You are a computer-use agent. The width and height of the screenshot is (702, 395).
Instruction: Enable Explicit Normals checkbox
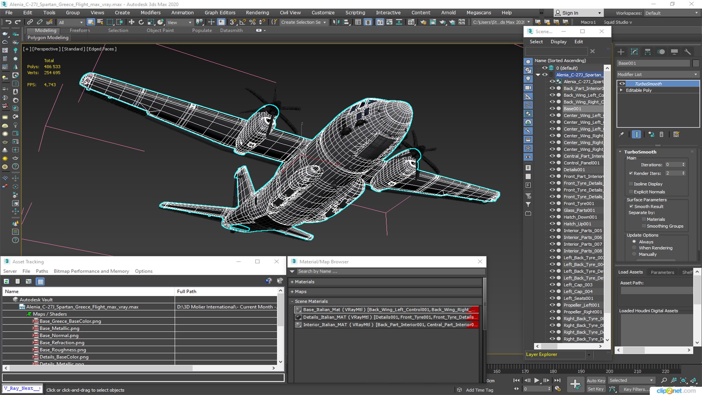click(631, 192)
